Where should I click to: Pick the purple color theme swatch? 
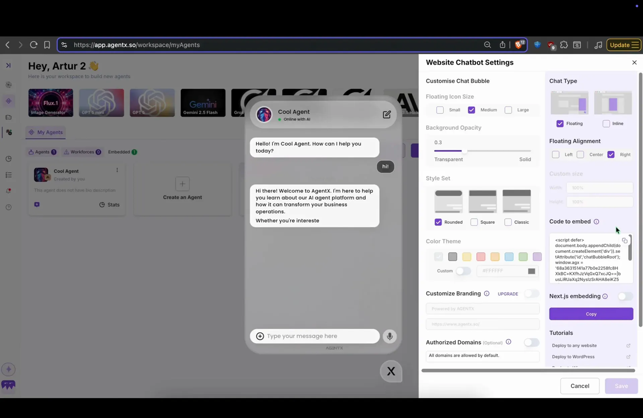[x=537, y=257]
